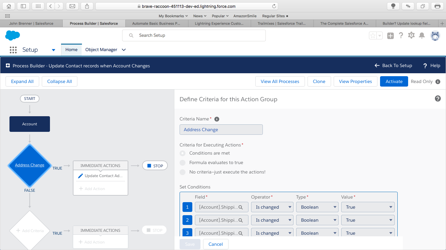Go to the Home tab in Setup
Image resolution: width=446 pixels, height=250 pixels.
(x=72, y=50)
